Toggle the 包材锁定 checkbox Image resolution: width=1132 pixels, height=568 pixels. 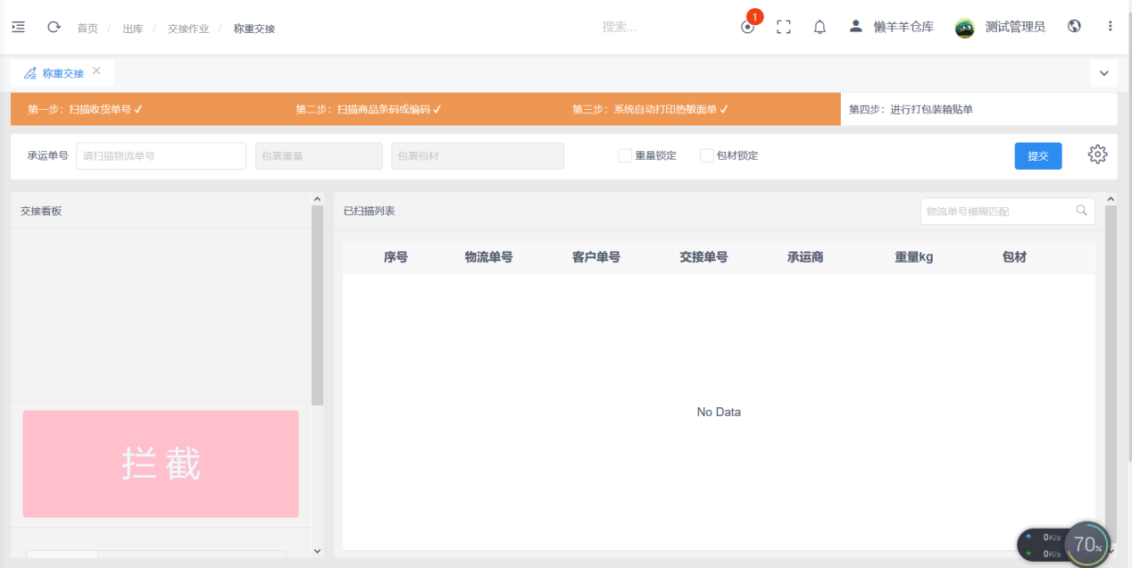(707, 155)
